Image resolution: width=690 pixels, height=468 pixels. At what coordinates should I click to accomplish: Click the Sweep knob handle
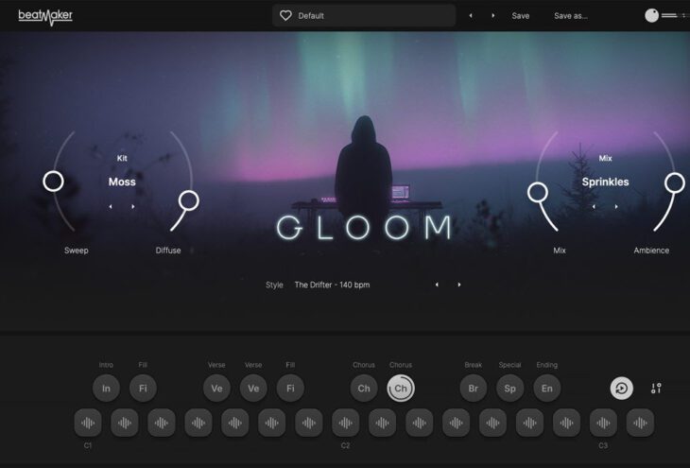pyautogui.click(x=53, y=182)
